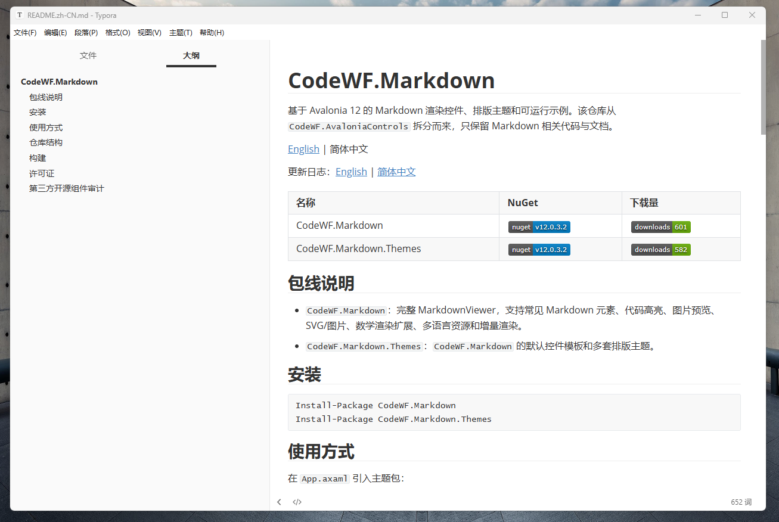Click the nuget v12.0.3.2 badge for CodeWF.Markdown
This screenshot has height=522, width=779.
click(x=539, y=227)
